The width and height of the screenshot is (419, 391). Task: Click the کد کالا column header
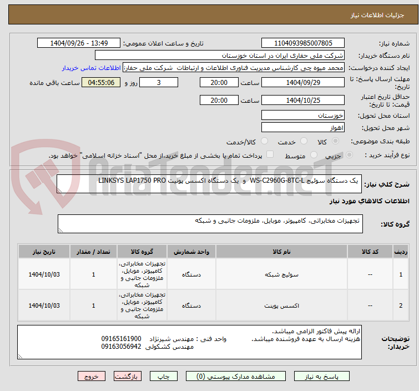(370, 252)
